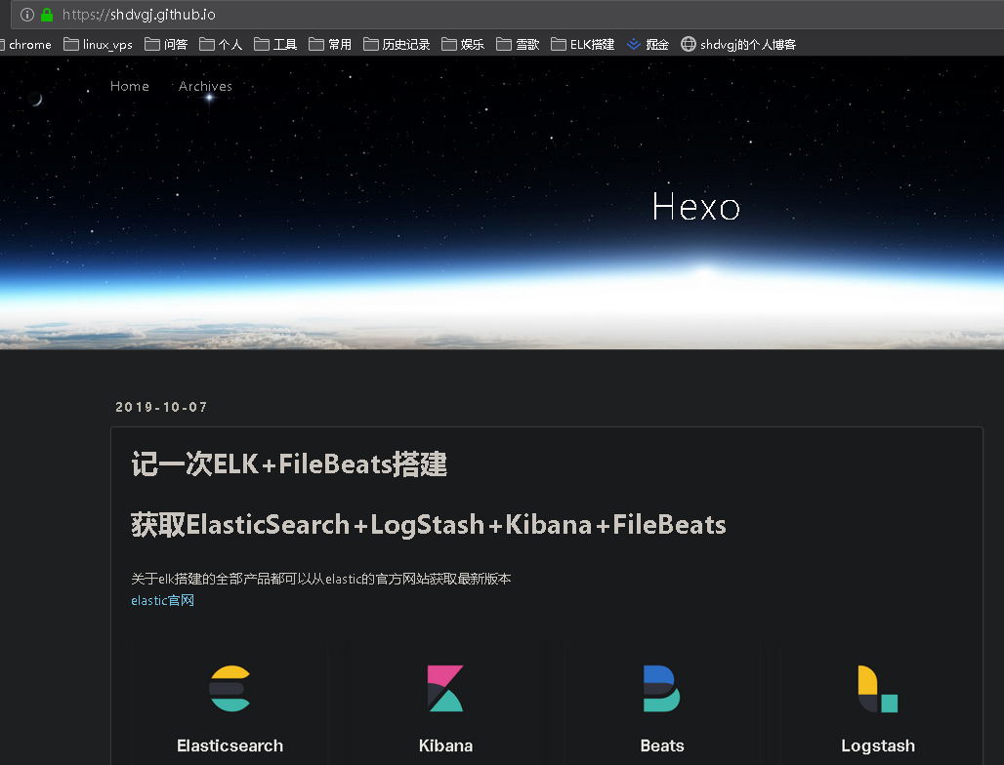The image size is (1004, 765).
Task: Click the green secure padlock icon
Action: click(46, 15)
